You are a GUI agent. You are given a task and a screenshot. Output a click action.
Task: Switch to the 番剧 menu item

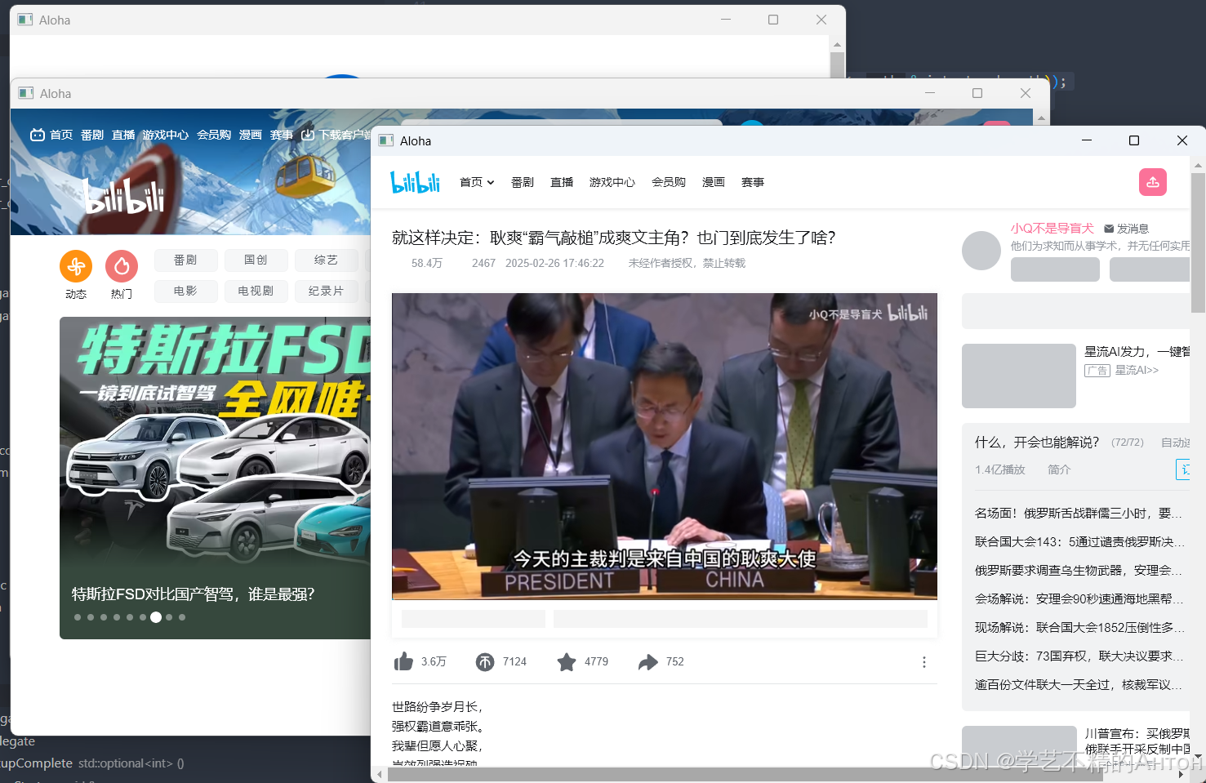tap(522, 182)
